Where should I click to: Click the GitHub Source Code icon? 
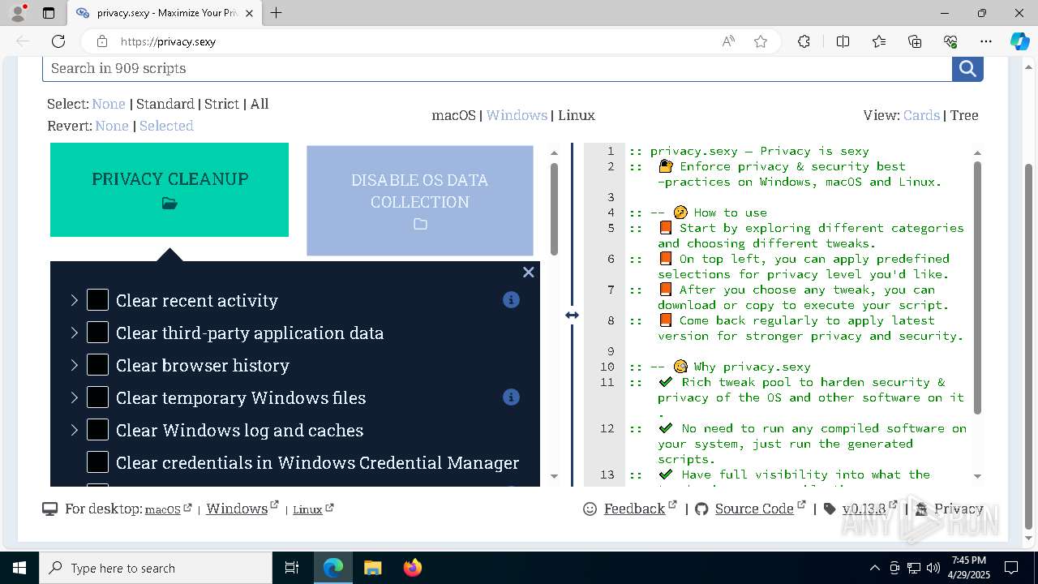701,509
